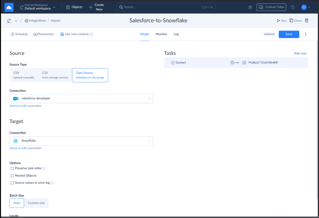Open the Create New menu
This screenshot has height=218, width=319.
click(97, 7)
